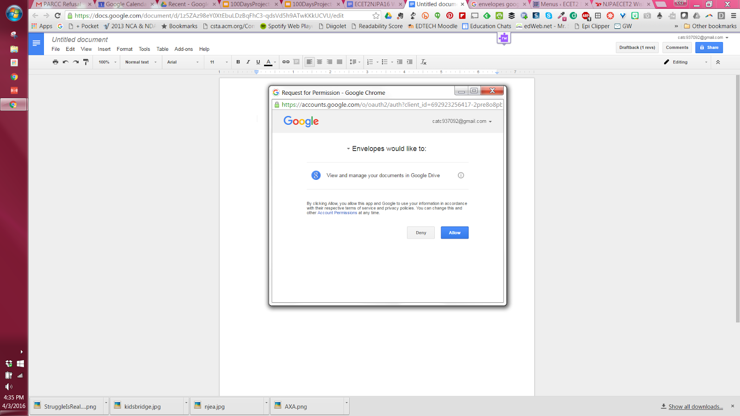Screen dimensions: 740x416
Task: Center align text
Action: pyautogui.click(x=320, y=62)
